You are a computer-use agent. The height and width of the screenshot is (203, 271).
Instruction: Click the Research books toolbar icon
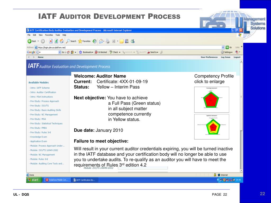(127, 41)
